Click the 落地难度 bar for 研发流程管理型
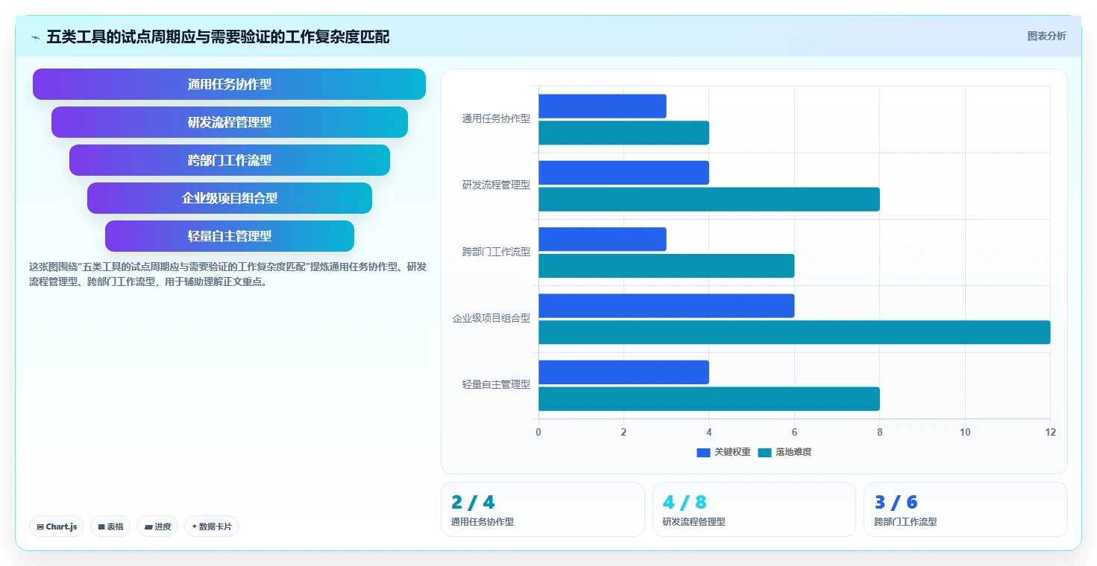 coord(709,199)
